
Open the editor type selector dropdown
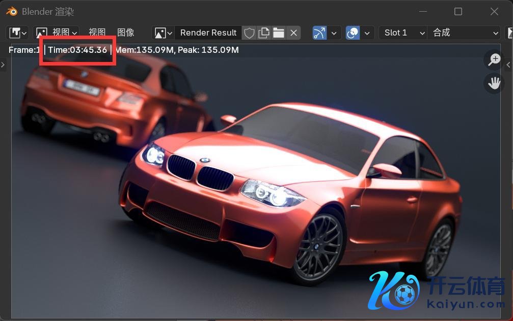(18, 33)
